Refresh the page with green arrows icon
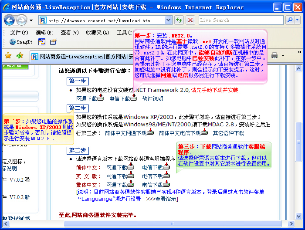The height and width of the screenshot is (230, 305). click(179, 20)
